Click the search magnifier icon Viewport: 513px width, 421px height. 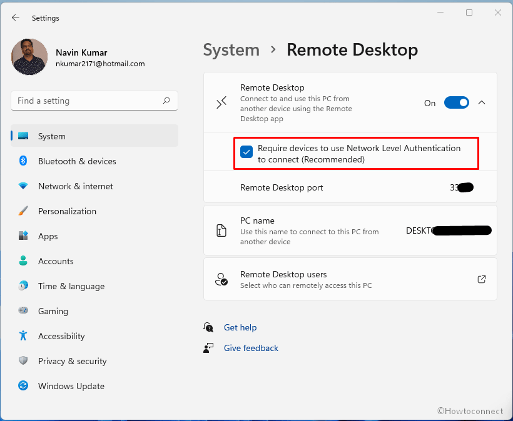pyautogui.click(x=166, y=101)
